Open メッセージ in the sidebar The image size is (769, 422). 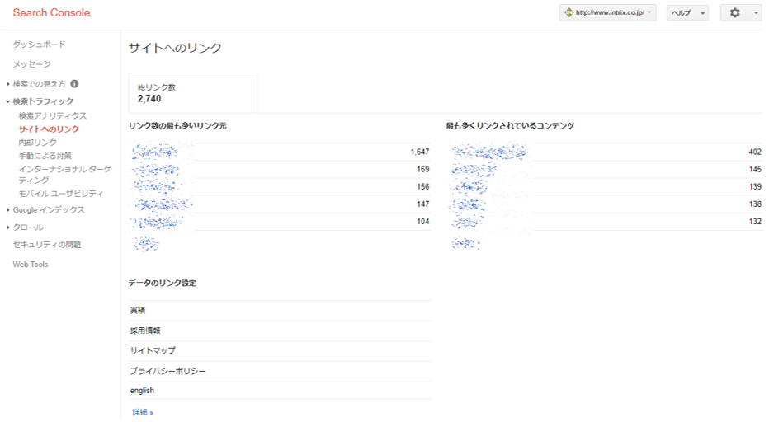31,64
